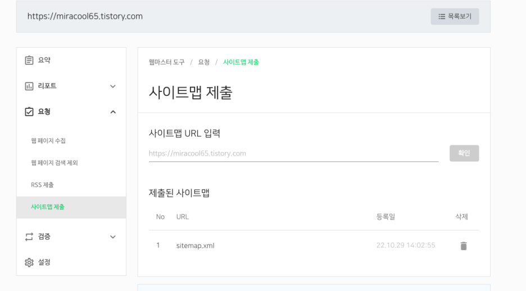
Task: Click the 요청 checkbox-clipboard icon
Action: (29, 112)
